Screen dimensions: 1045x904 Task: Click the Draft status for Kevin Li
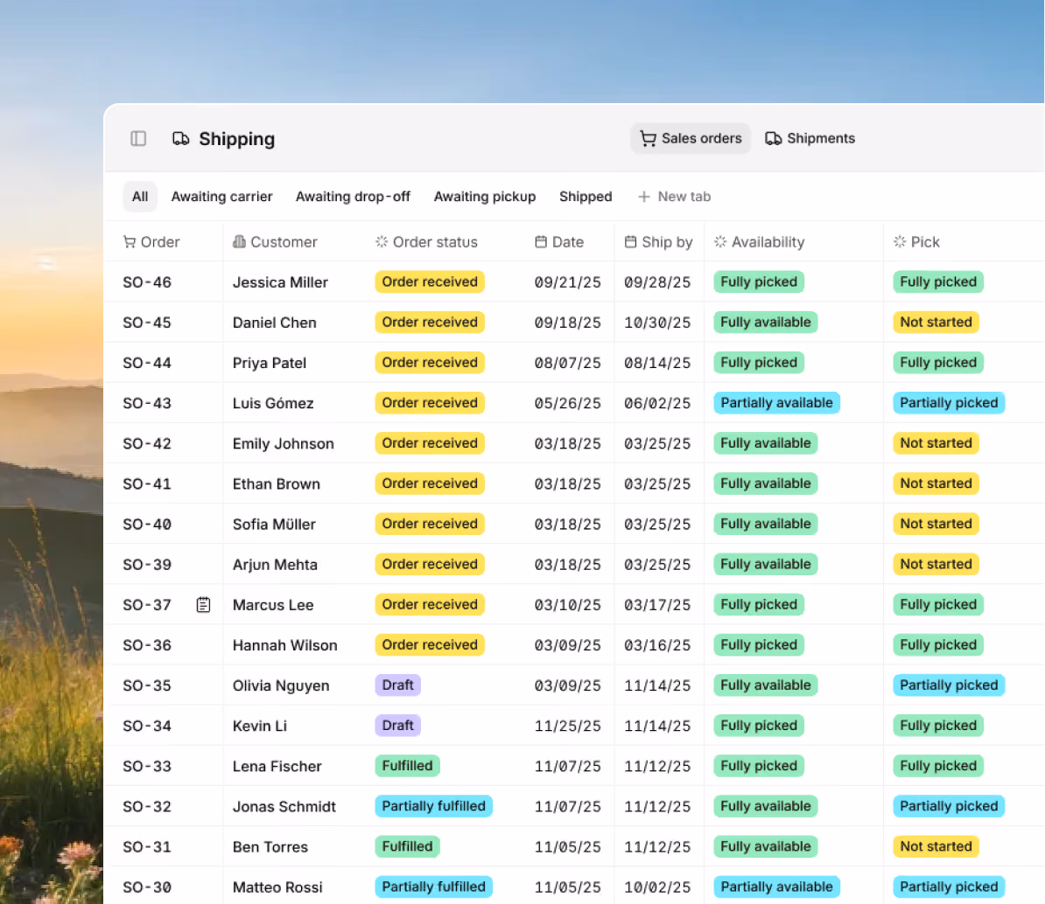pyautogui.click(x=398, y=726)
